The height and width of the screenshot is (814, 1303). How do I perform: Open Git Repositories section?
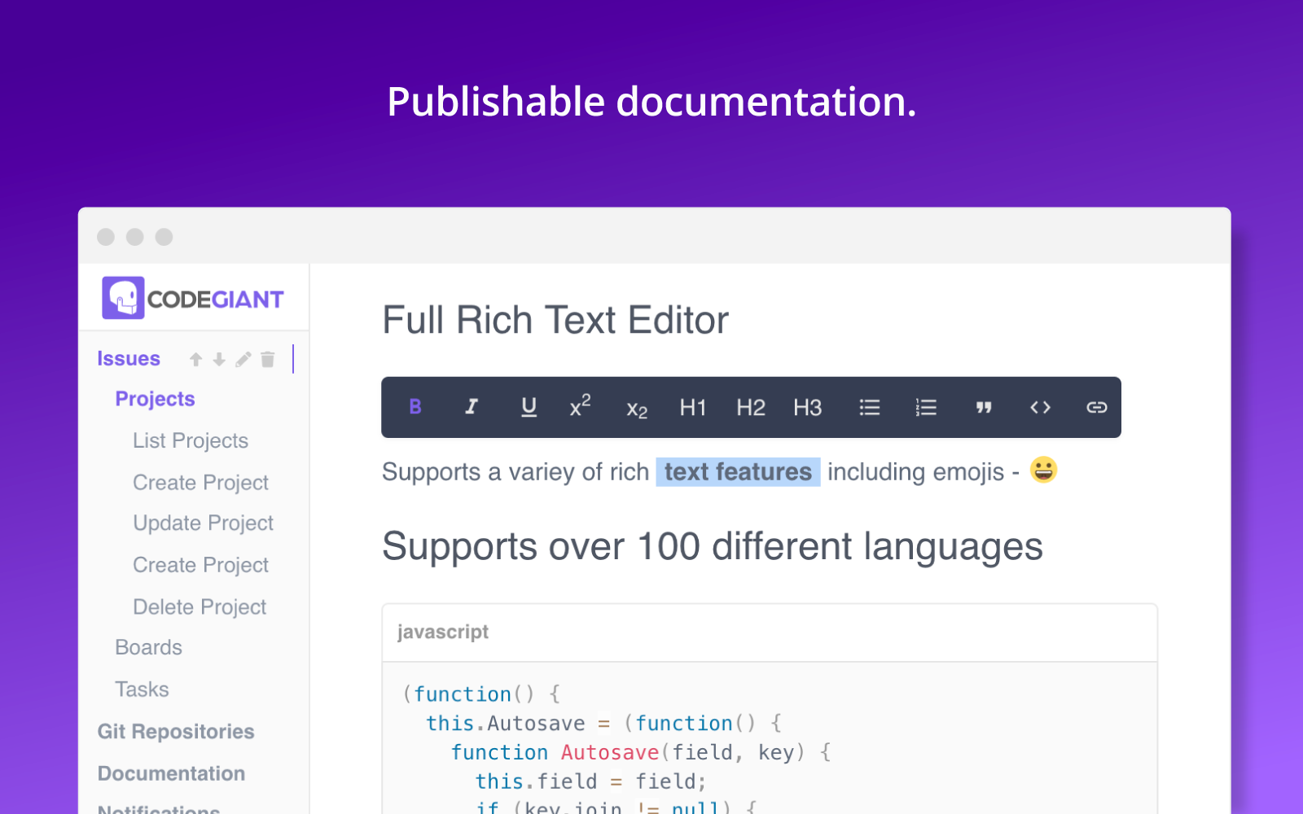pos(176,732)
